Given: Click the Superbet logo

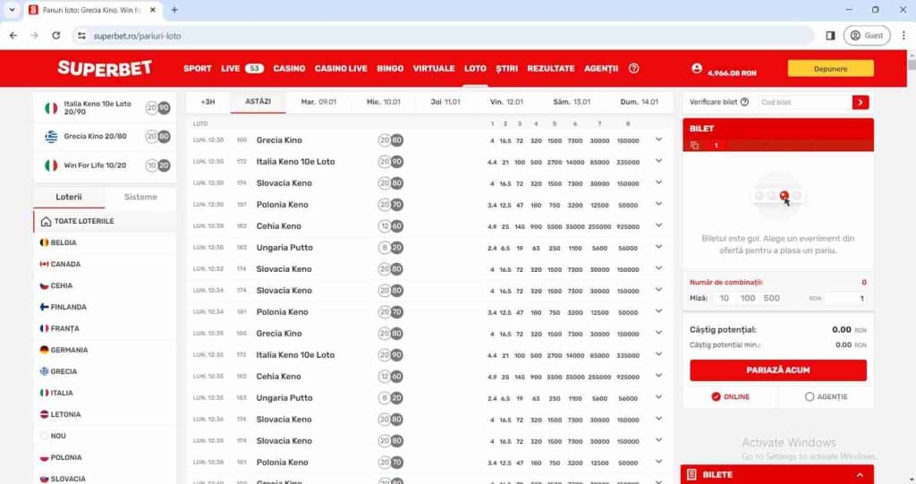Looking at the screenshot, I should point(105,68).
